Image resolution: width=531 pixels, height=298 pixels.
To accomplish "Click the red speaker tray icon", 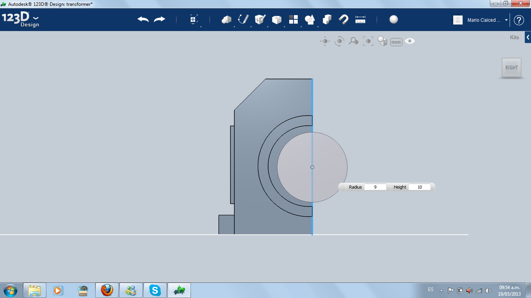I will pos(470,290).
